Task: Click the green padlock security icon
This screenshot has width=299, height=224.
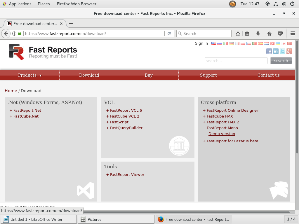Action: point(20,34)
